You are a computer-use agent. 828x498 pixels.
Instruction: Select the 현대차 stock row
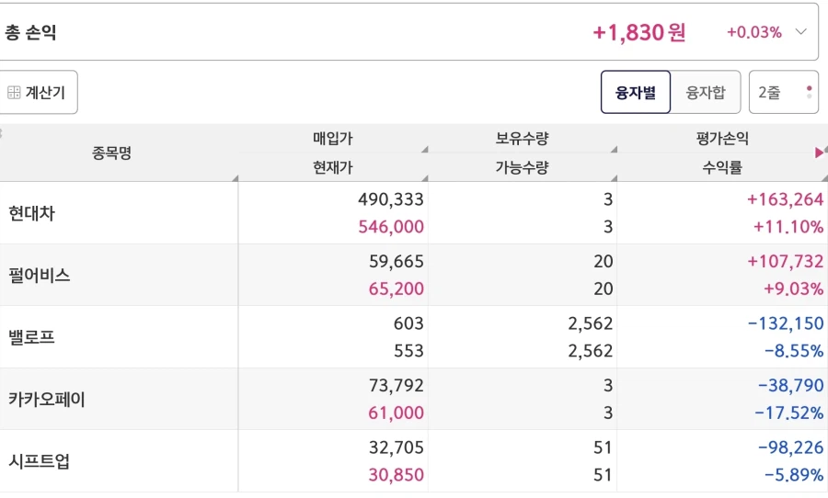click(414, 212)
